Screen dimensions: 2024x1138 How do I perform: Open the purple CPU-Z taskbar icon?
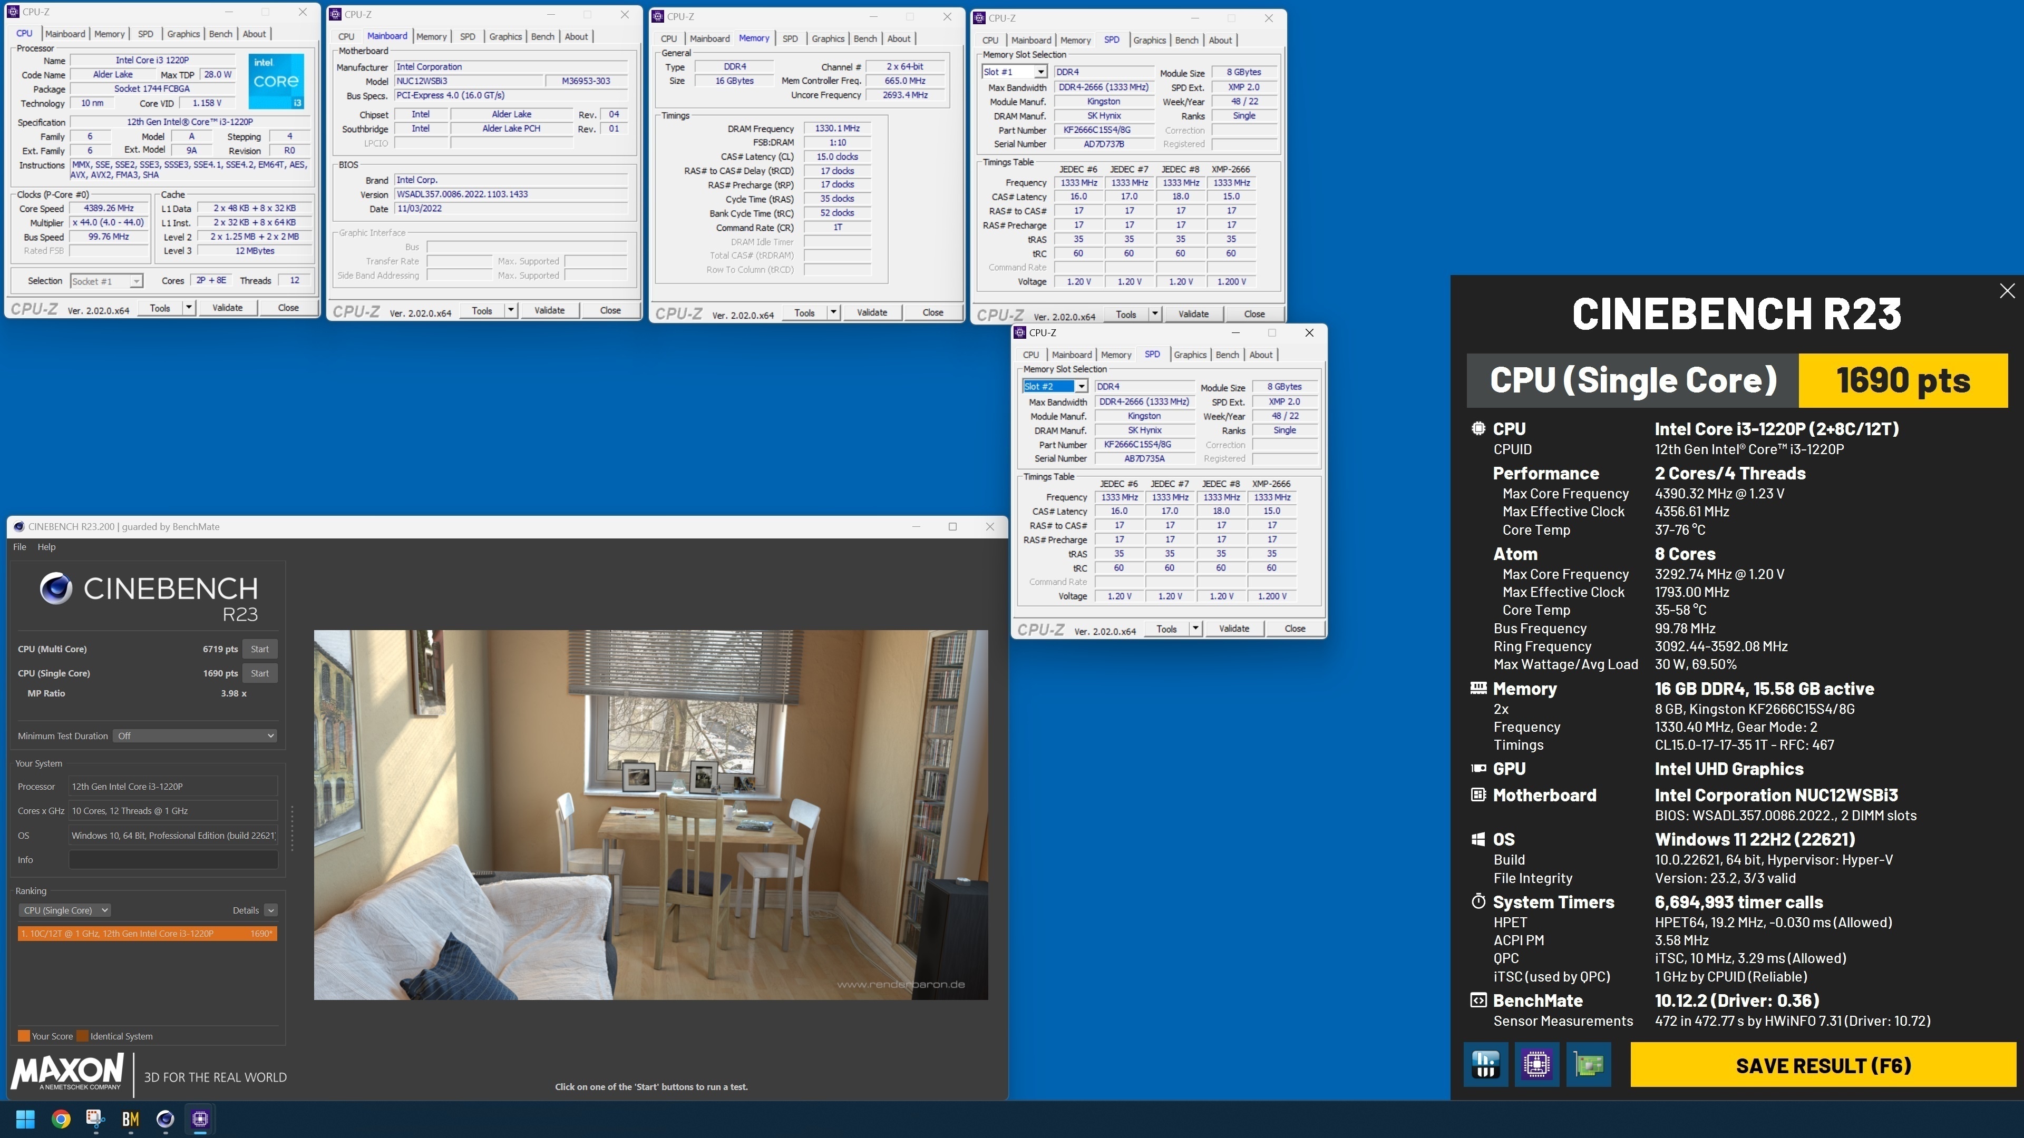(x=200, y=1119)
